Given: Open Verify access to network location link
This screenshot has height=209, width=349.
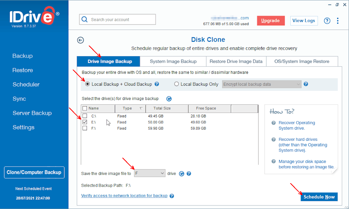Looking at the screenshot, I should pos(124,196).
